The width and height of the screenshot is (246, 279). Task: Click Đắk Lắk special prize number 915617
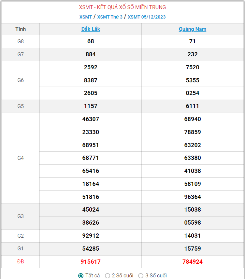tap(91, 262)
